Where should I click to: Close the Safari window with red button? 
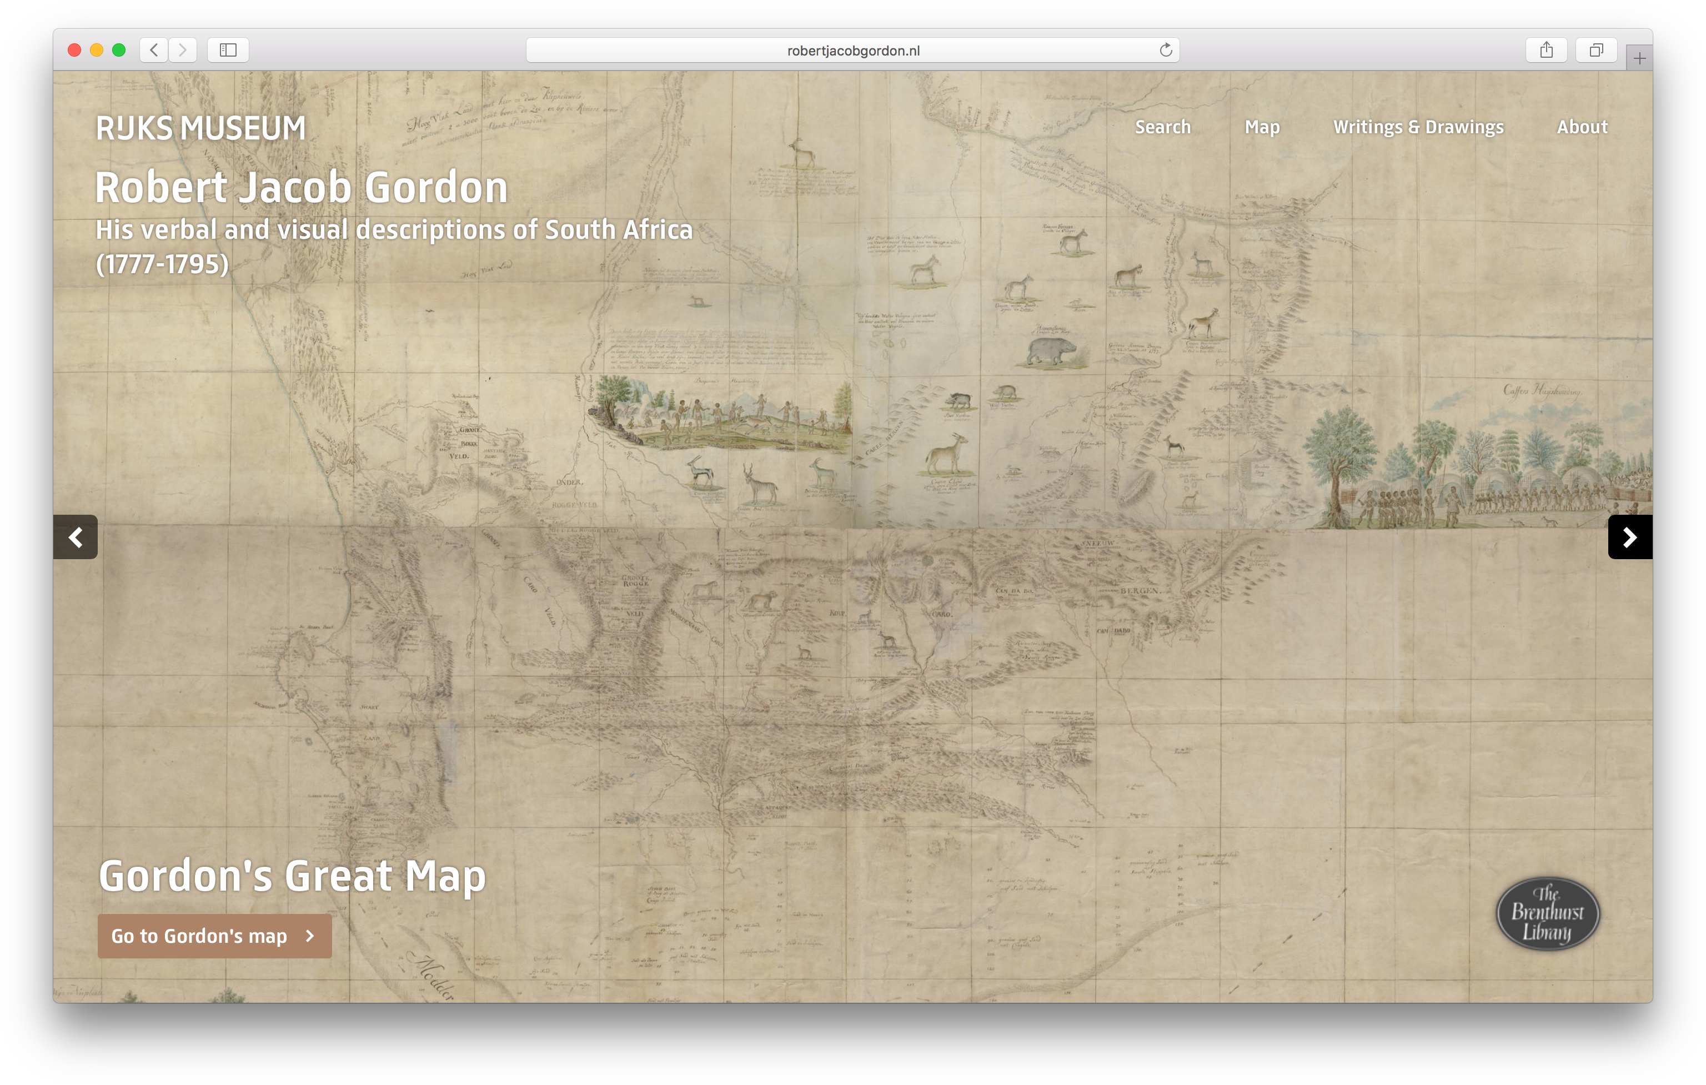coord(74,49)
